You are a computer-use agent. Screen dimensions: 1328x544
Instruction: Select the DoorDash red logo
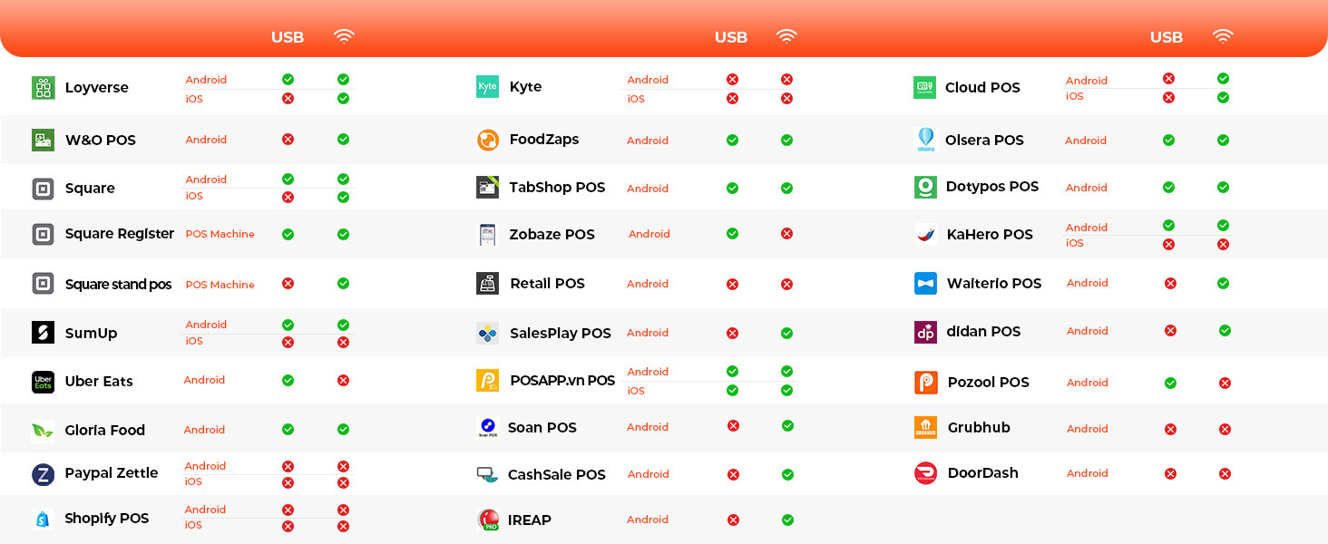(x=925, y=473)
